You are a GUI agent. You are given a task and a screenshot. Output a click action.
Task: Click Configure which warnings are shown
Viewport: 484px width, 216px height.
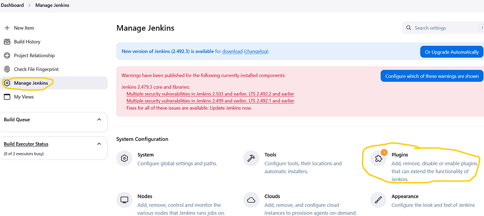(432, 76)
